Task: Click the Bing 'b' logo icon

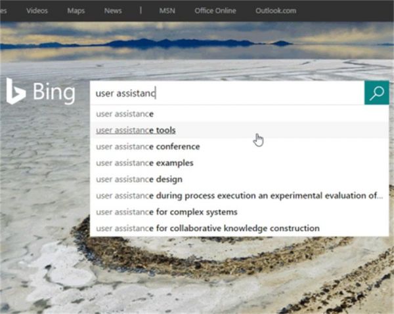Action: tap(16, 92)
